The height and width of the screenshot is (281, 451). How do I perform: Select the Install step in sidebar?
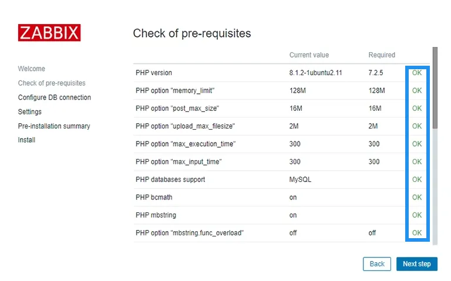point(26,140)
